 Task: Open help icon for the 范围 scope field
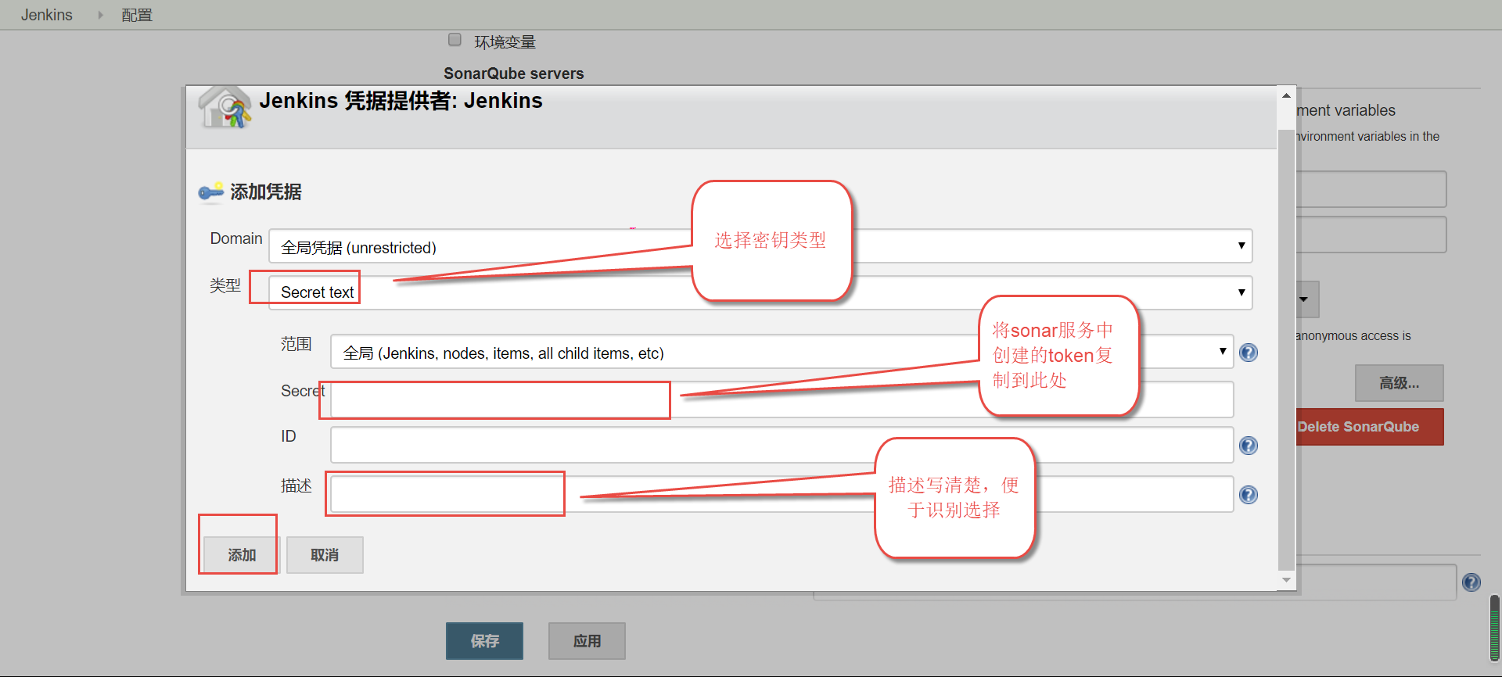coord(1249,353)
